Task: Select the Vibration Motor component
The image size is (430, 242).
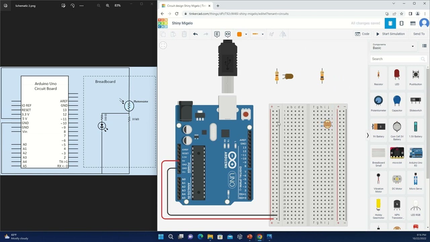Action: point(379,183)
